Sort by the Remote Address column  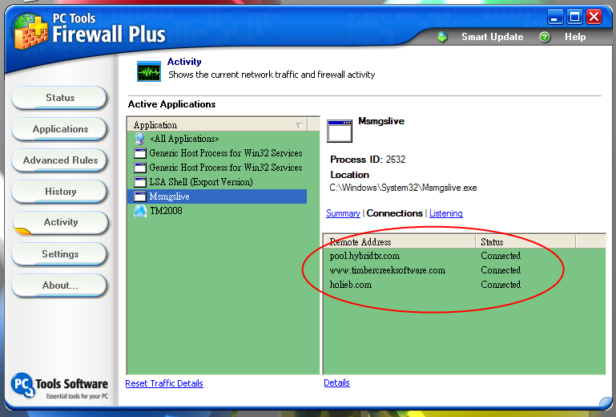point(400,241)
